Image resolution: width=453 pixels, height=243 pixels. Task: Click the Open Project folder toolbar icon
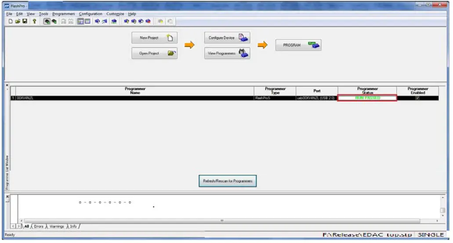point(18,21)
